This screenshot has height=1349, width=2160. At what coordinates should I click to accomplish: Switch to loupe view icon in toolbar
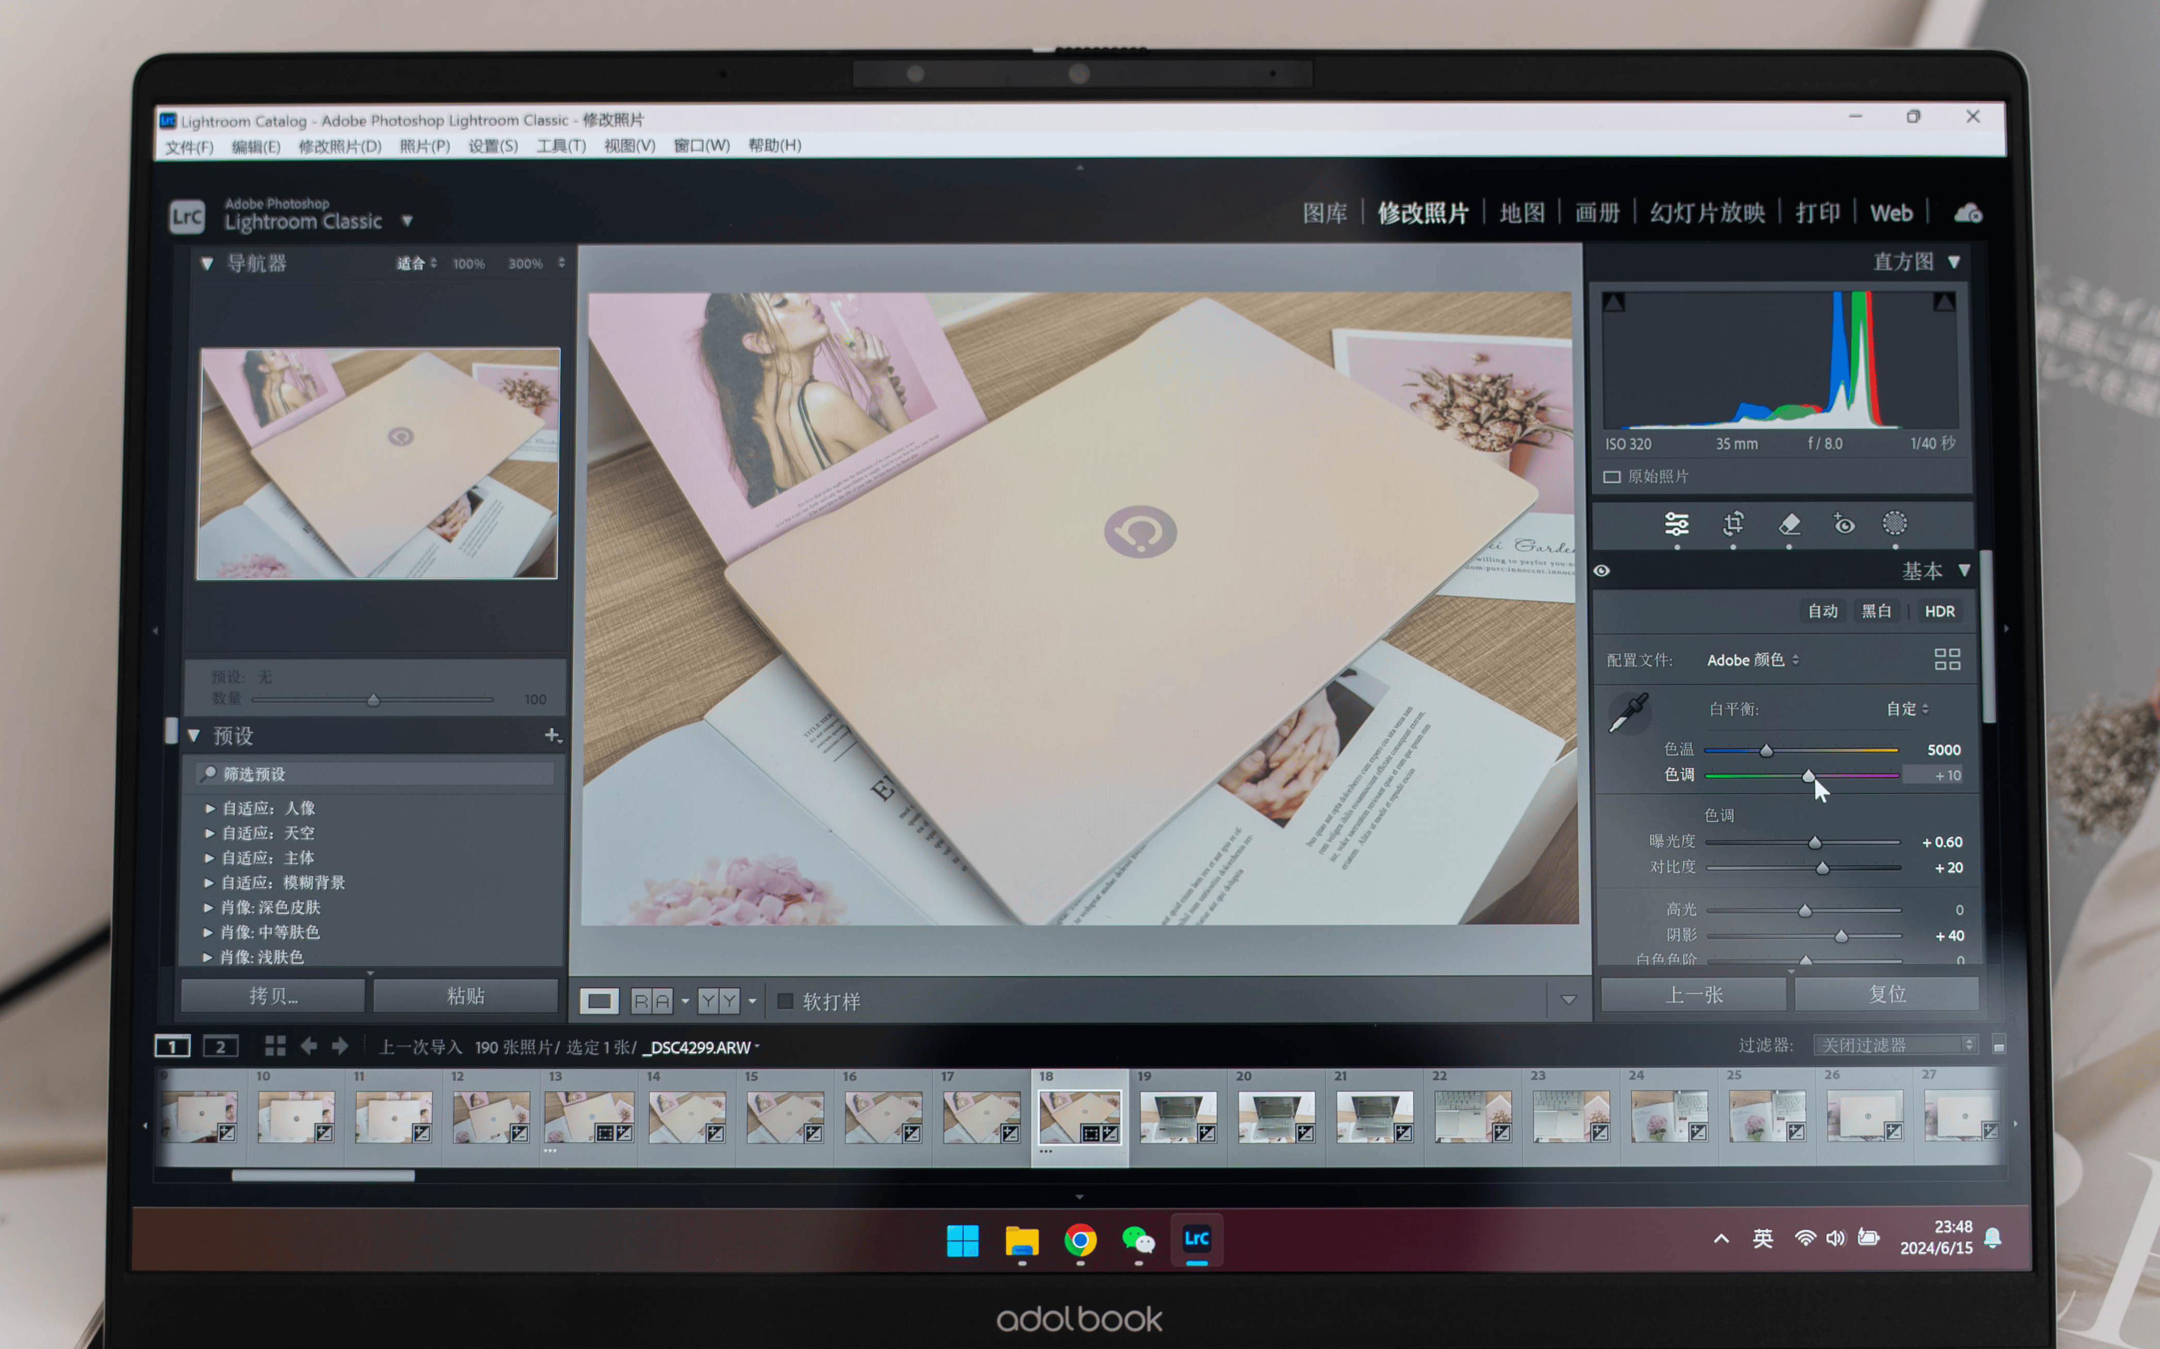point(599,1001)
